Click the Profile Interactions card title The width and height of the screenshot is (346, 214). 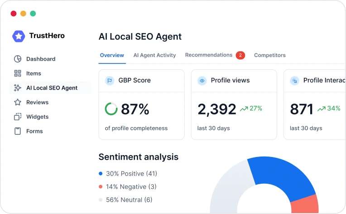(x=324, y=81)
